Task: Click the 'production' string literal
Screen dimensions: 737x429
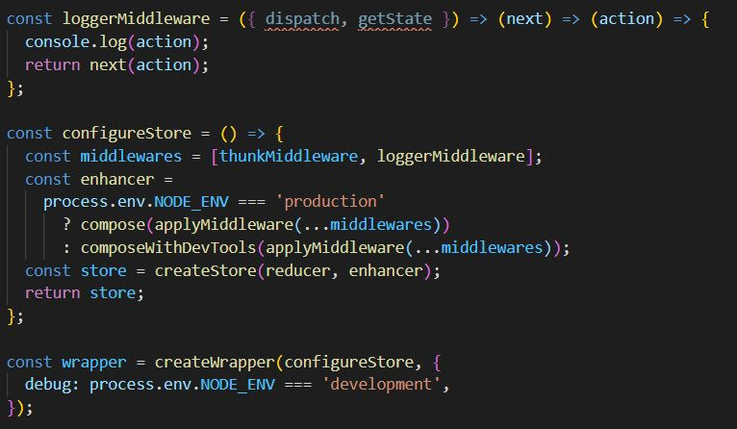Action: pyautogui.click(x=330, y=202)
